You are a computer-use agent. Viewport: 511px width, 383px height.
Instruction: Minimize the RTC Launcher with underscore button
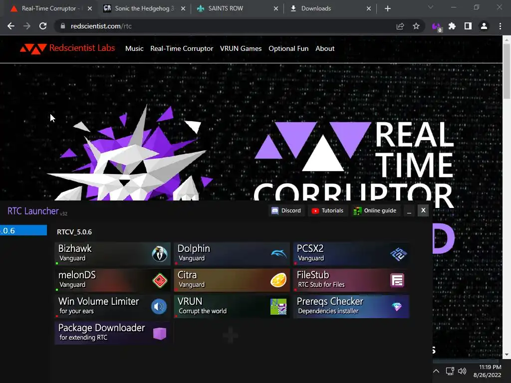click(x=409, y=211)
